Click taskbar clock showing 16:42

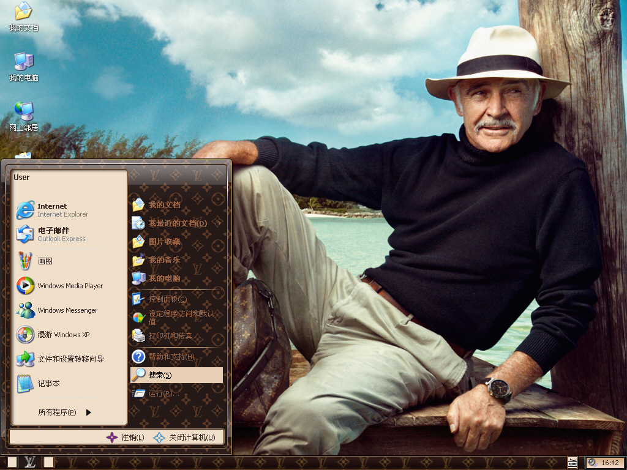click(x=610, y=463)
